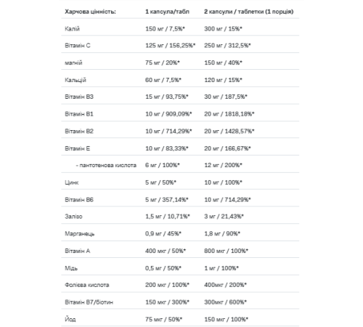363x327 pixels.
Task: Click the "800 мкг / 100%*" Vitamin A value
Action: point(226,251)
